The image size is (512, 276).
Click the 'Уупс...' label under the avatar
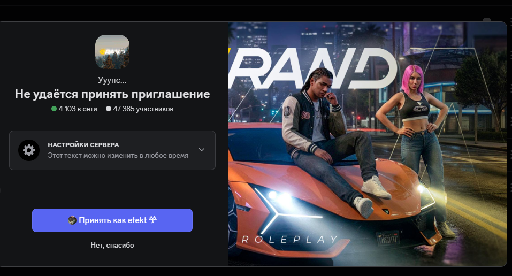pyautogui.click(x=112, y=80)
